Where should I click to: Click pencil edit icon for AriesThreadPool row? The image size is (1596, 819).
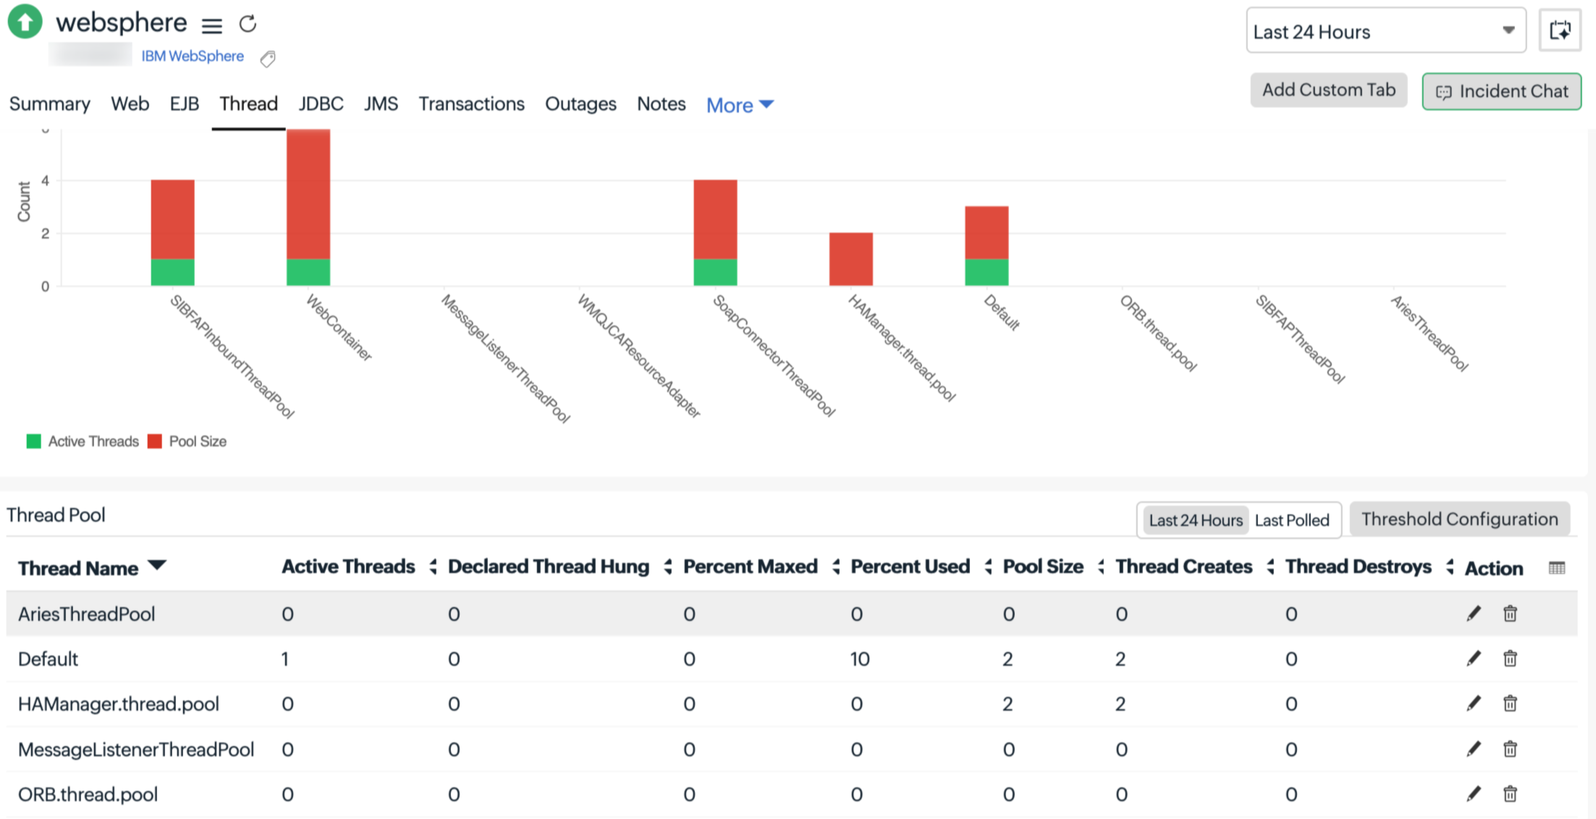click(x=1473, y=614)
